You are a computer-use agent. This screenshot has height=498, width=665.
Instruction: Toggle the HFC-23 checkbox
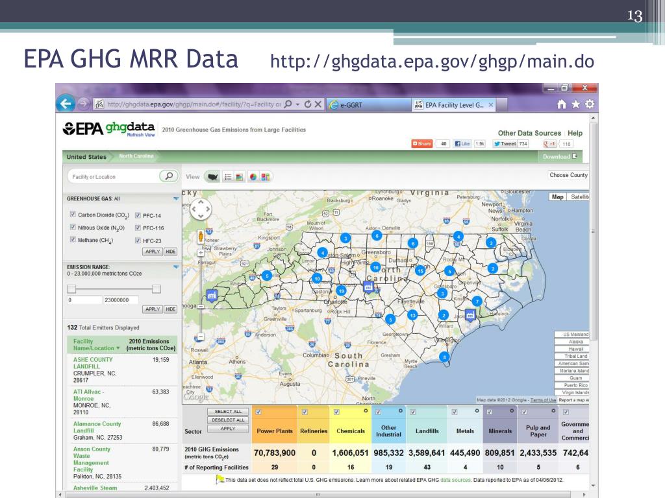tap(138, 241)
